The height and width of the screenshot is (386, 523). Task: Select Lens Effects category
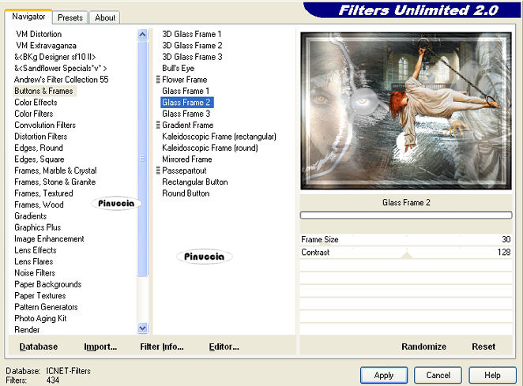click(36, 250)
